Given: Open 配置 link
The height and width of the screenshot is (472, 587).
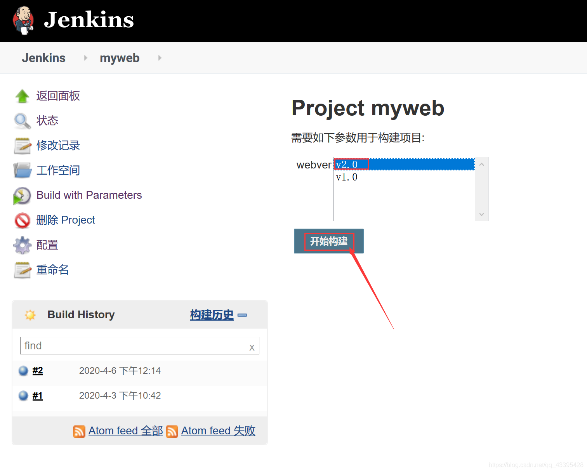Looking at the screenshot, I should coord(47,245).
